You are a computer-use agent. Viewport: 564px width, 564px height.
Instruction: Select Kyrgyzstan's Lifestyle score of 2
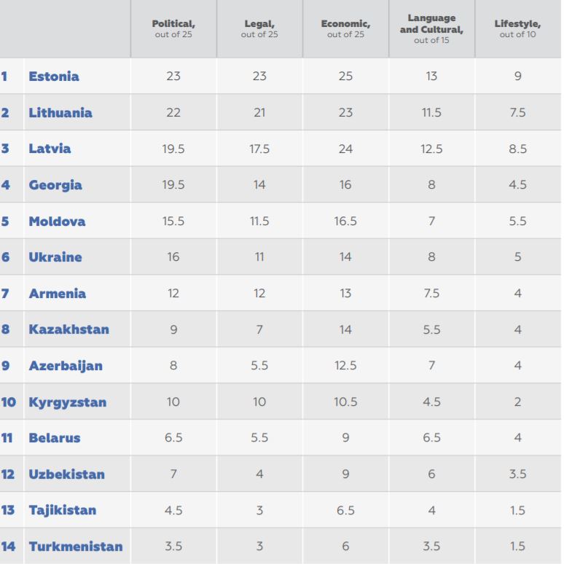pos(517,402)
